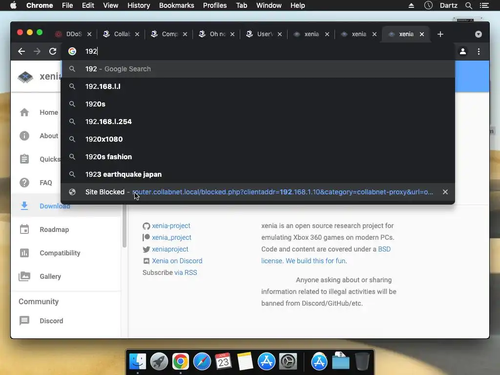Open the Chrome profile icon

(463, 51)
